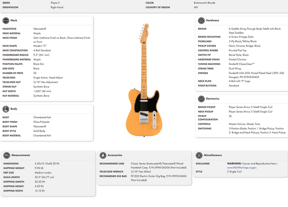Click the Right-Hand orientation value
Image resolution: width=288 pixels, height=207 pixels.
click(x=57, y=7)
